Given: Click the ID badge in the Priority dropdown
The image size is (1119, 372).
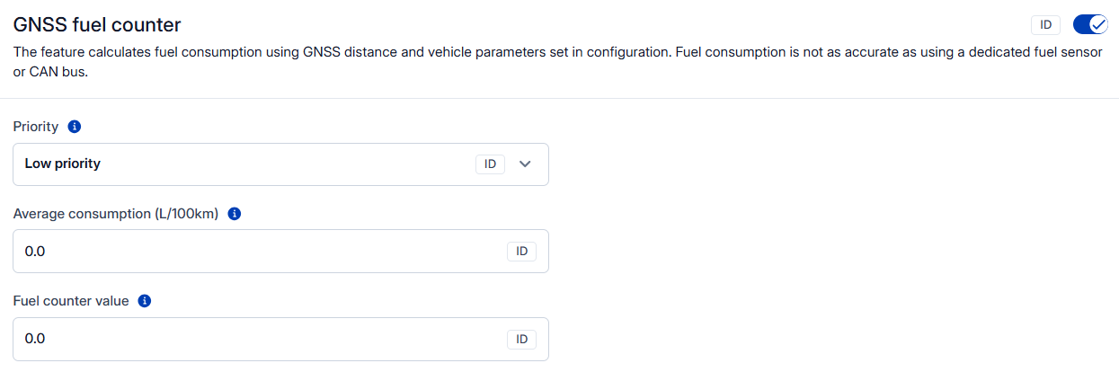Looking at the screenshot, I should (490, 164).
